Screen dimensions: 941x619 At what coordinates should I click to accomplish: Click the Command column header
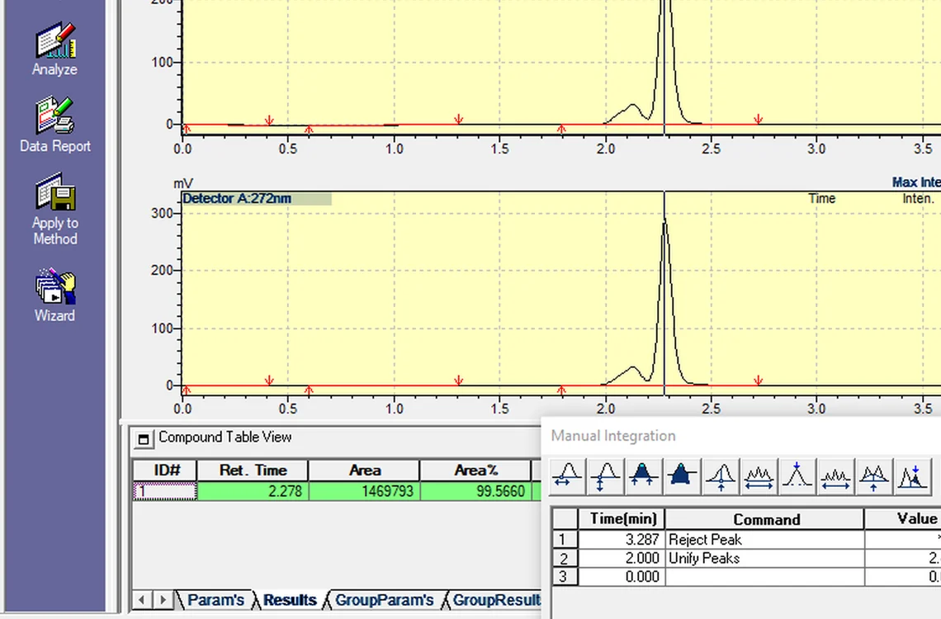click(x=764, y=519)
